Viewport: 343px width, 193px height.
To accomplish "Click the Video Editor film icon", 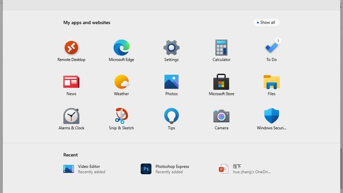I will tap(69, 169).
